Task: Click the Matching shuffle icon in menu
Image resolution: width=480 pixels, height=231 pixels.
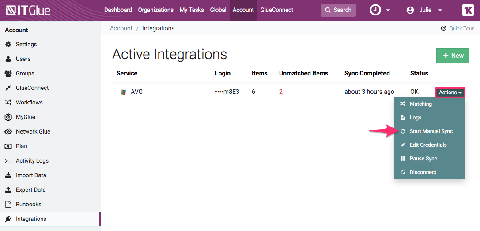Action: (403, 104)
